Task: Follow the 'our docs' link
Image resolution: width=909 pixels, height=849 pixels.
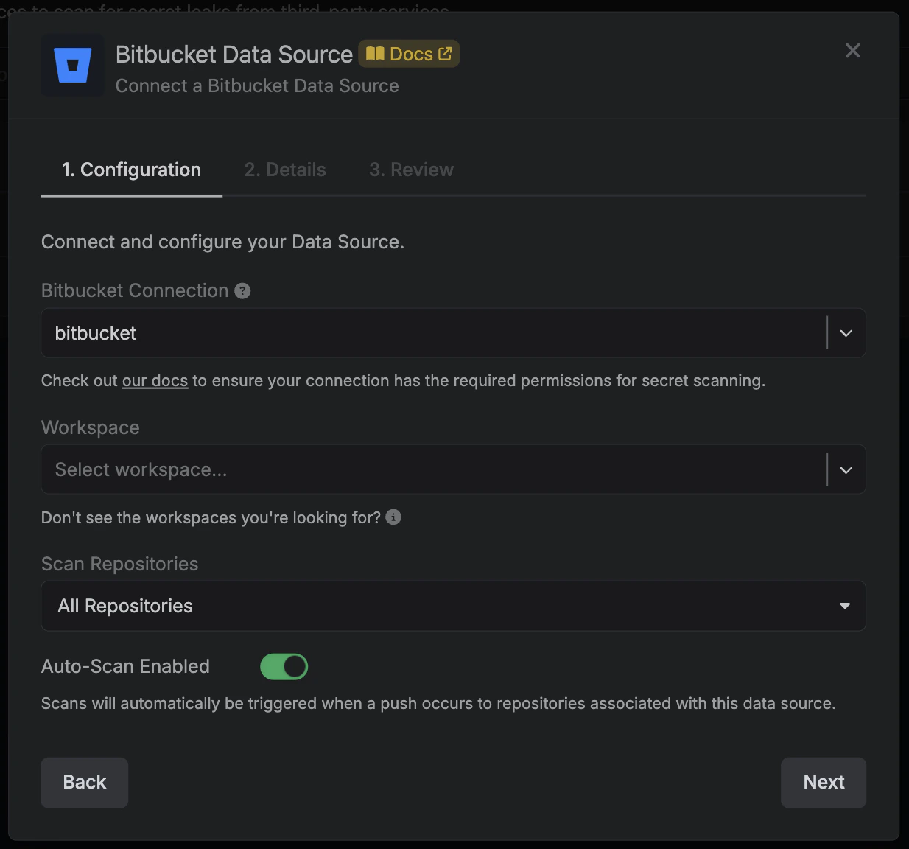Action: [155, 381]
